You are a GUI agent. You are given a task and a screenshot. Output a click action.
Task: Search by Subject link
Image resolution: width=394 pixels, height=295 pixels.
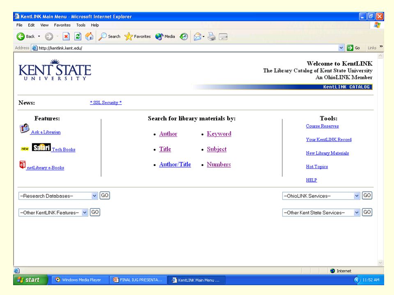217,149
